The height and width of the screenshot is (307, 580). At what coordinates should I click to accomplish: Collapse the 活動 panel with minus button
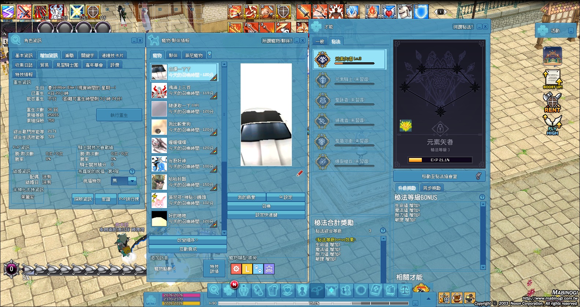point(571,31)
